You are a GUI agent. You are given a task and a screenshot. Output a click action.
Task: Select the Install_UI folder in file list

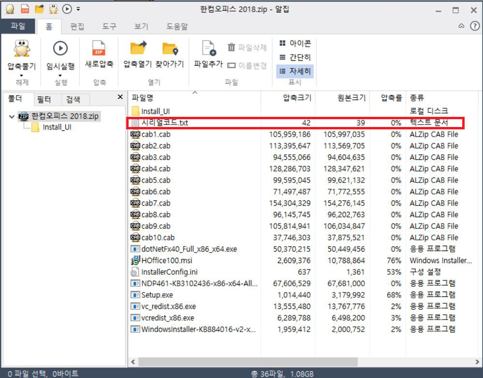151,111
